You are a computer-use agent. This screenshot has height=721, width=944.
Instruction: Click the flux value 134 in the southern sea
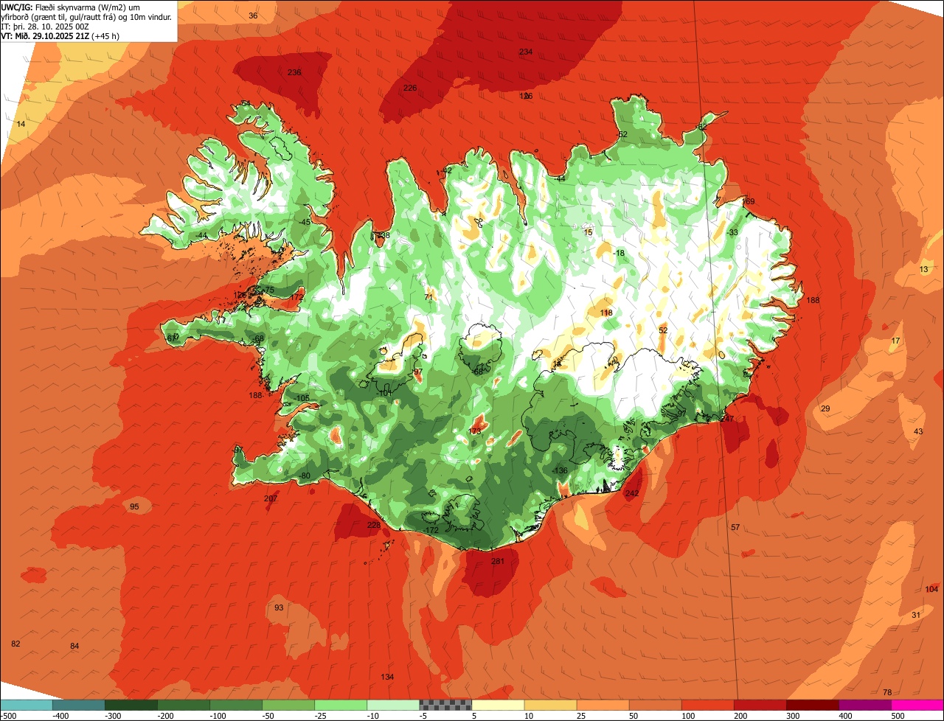pyautogui.click(x=387, y=677)
